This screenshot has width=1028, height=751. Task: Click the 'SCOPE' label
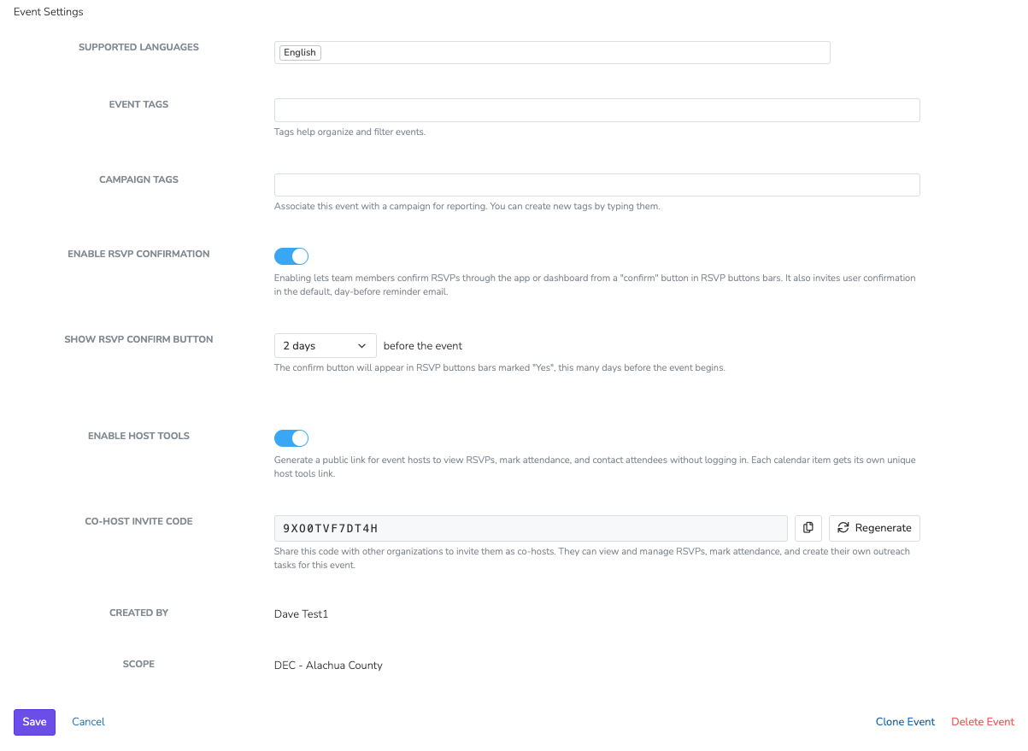pos(138,664)
